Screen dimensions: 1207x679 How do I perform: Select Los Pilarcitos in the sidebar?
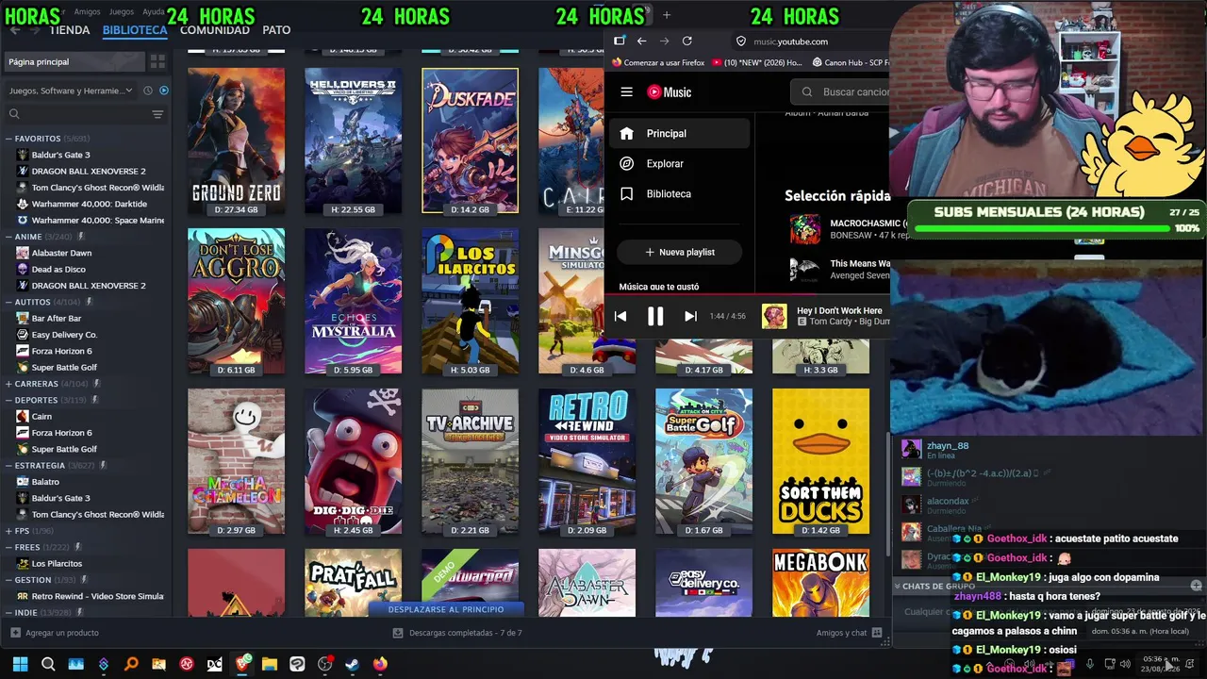(57, 563)
